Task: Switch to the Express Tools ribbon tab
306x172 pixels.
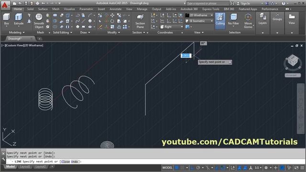Action: pyautogui.click(x=211, y=9)
